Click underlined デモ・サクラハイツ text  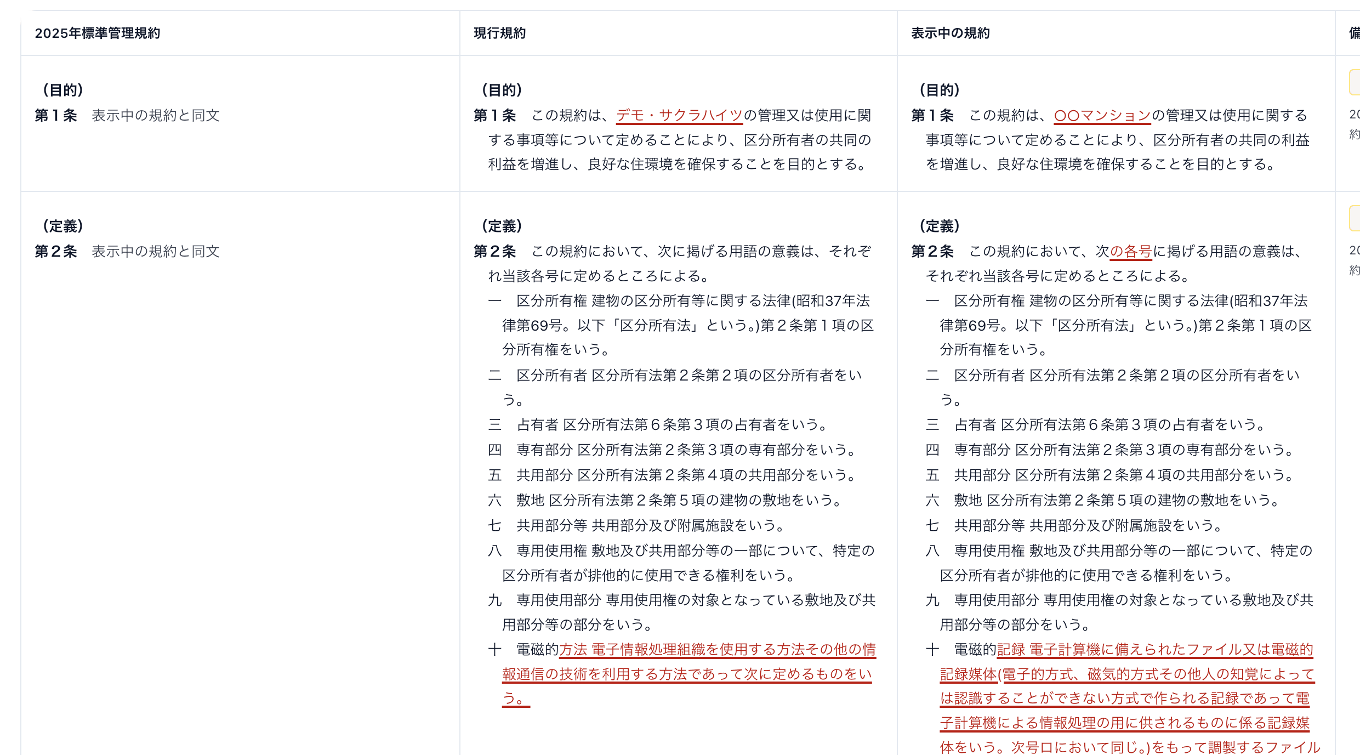[679, 116]
